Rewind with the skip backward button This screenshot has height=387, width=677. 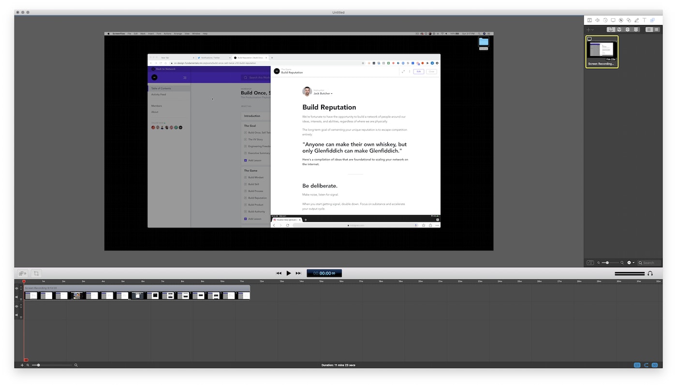279,273
